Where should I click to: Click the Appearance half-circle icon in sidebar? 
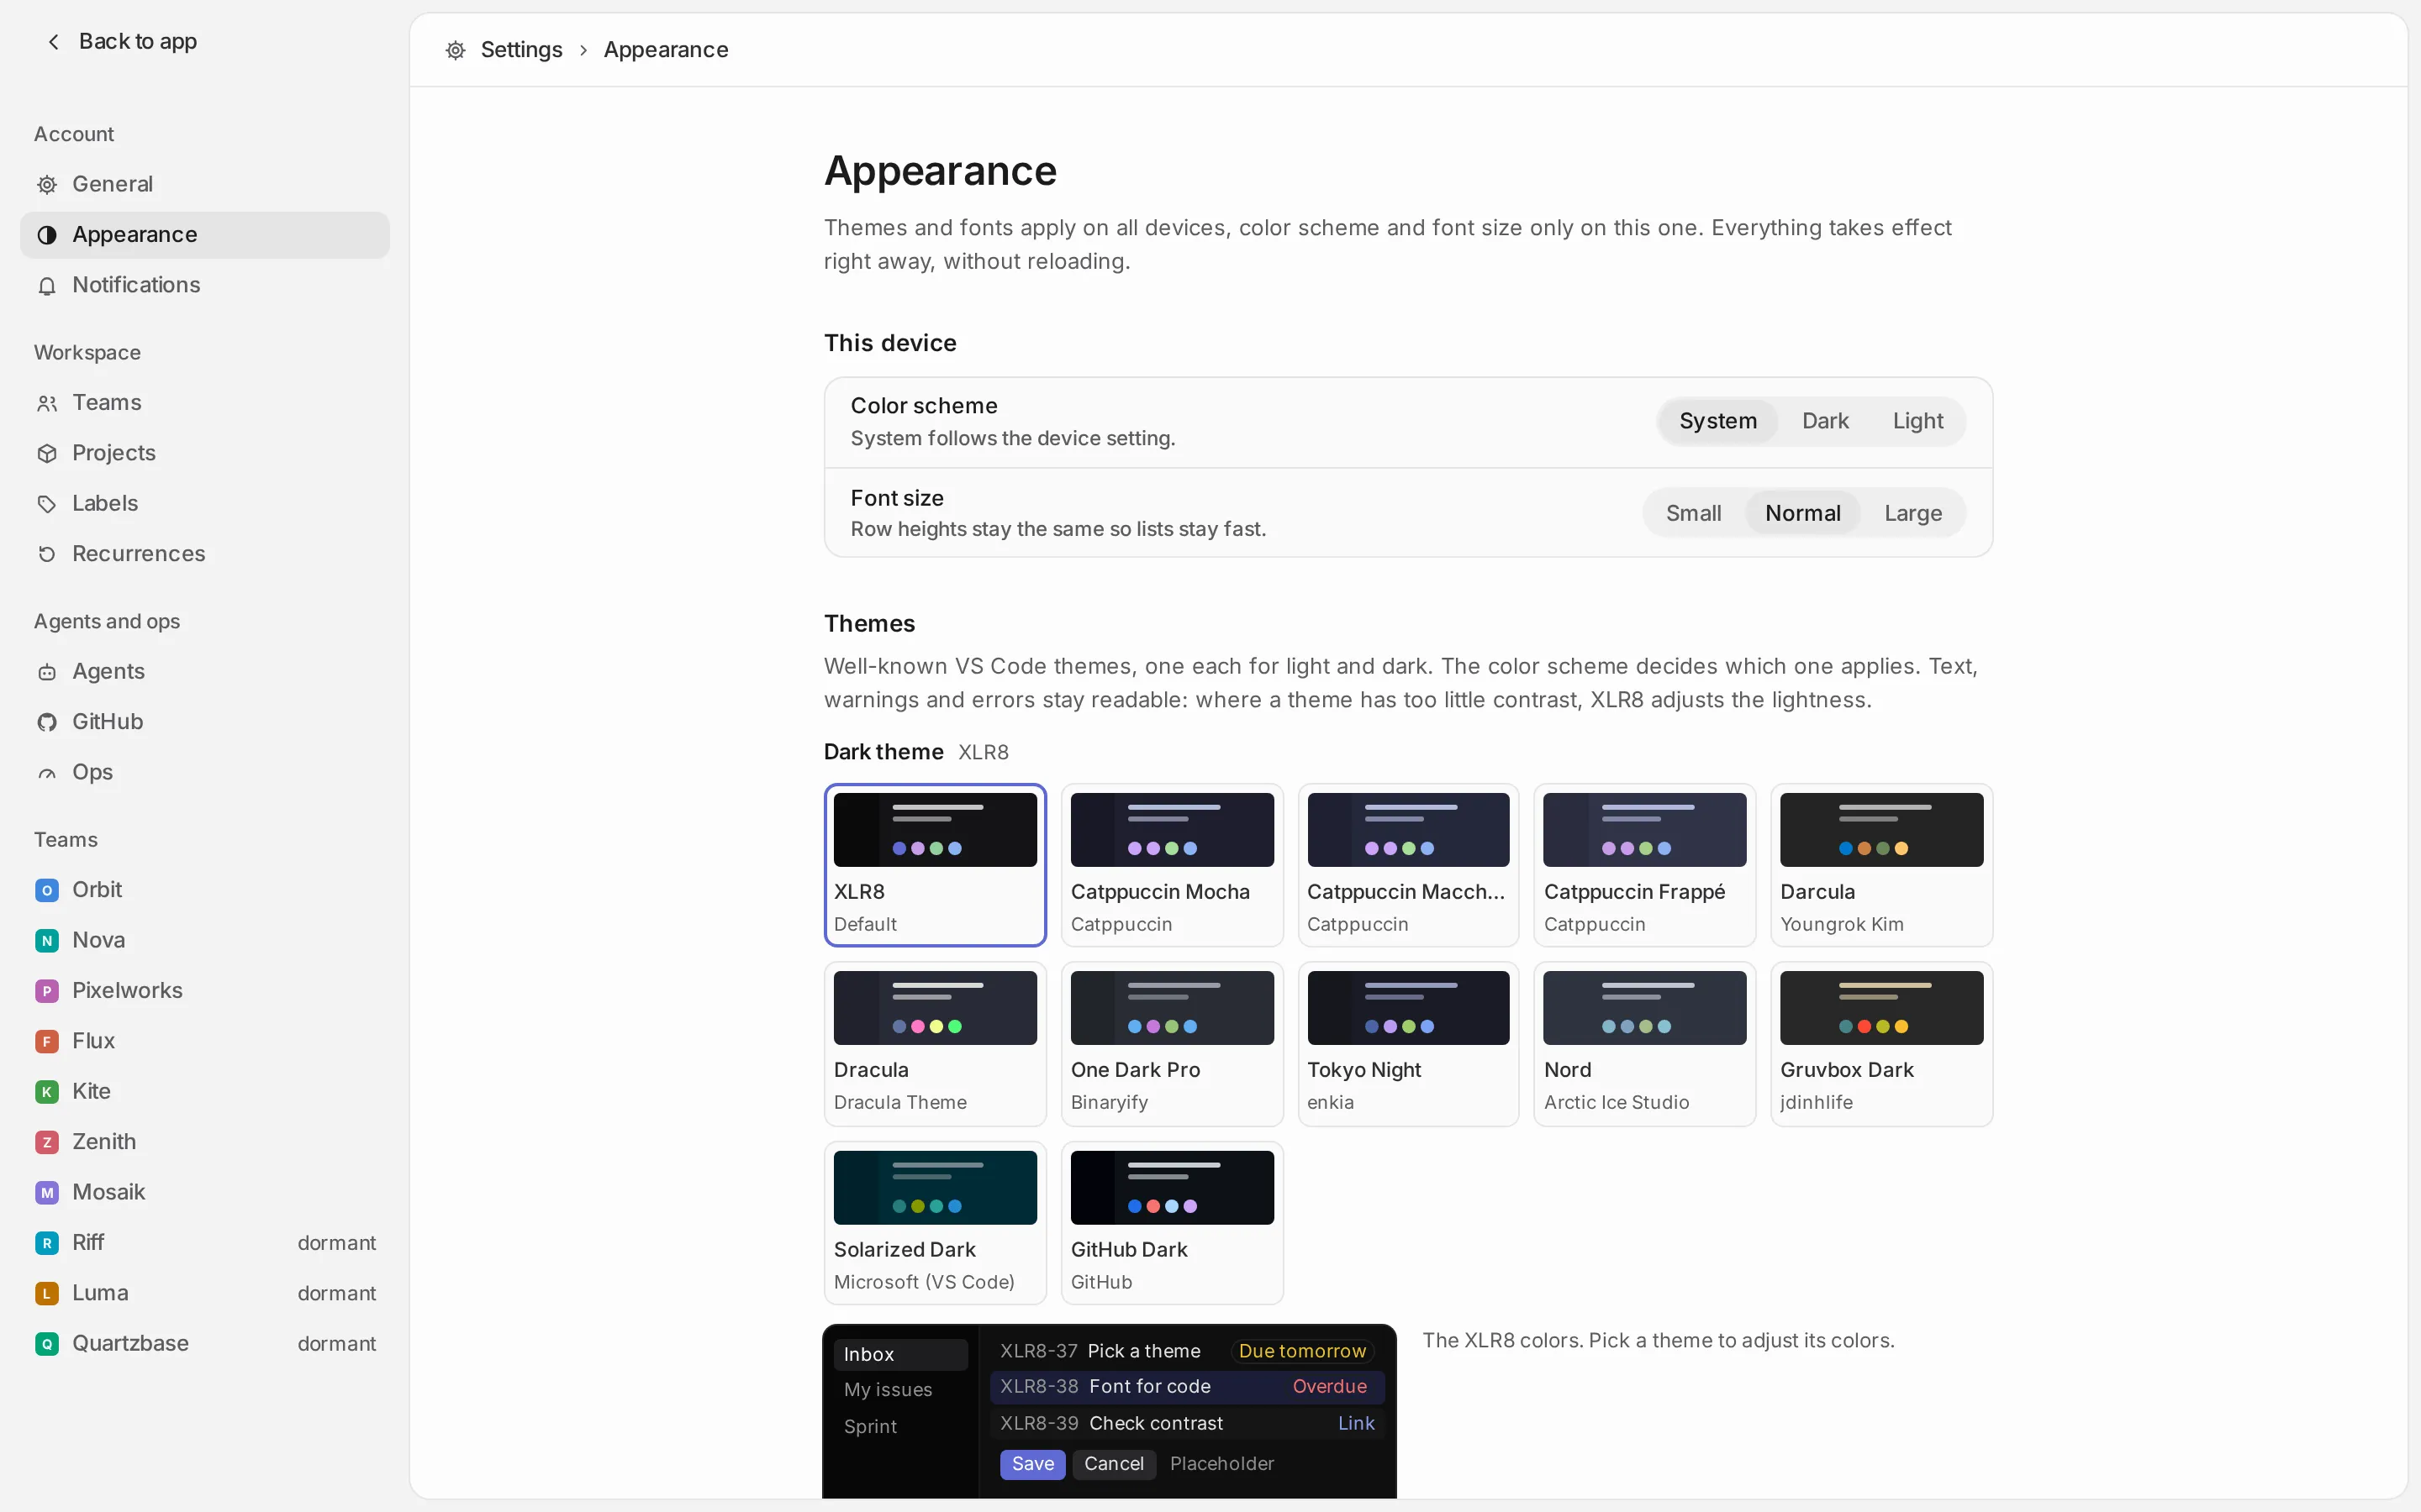[47, 235]
